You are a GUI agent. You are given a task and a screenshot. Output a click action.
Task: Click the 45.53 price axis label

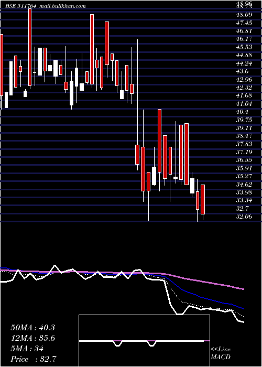(244, 47)
